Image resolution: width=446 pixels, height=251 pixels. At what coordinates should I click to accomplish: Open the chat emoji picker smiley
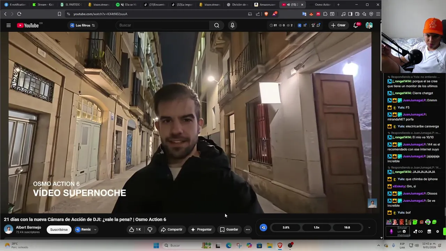(404, 231)
